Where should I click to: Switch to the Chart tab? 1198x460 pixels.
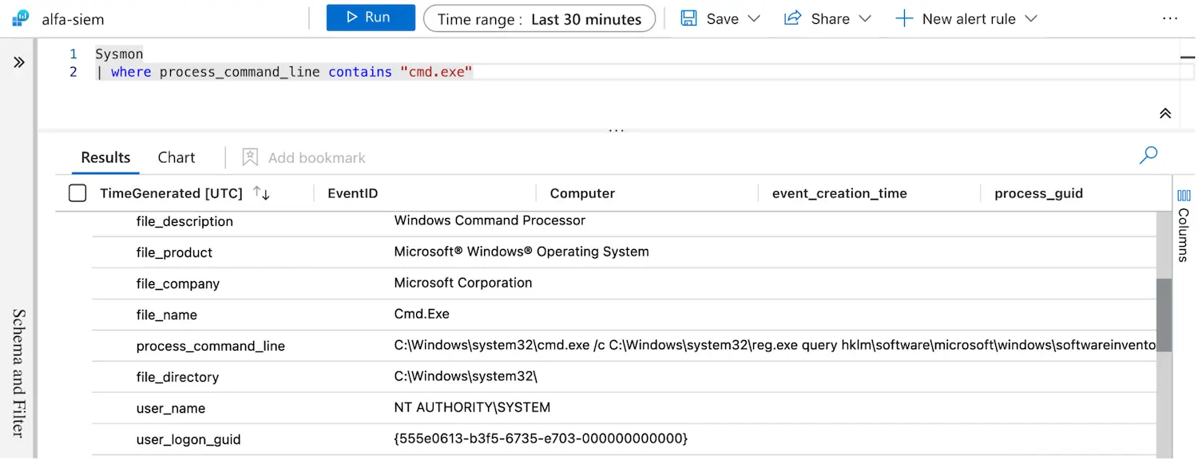point(177,157)
